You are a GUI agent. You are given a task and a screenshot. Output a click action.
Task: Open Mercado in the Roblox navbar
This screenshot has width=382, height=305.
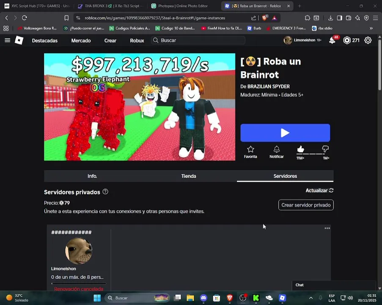coord(81,41)
